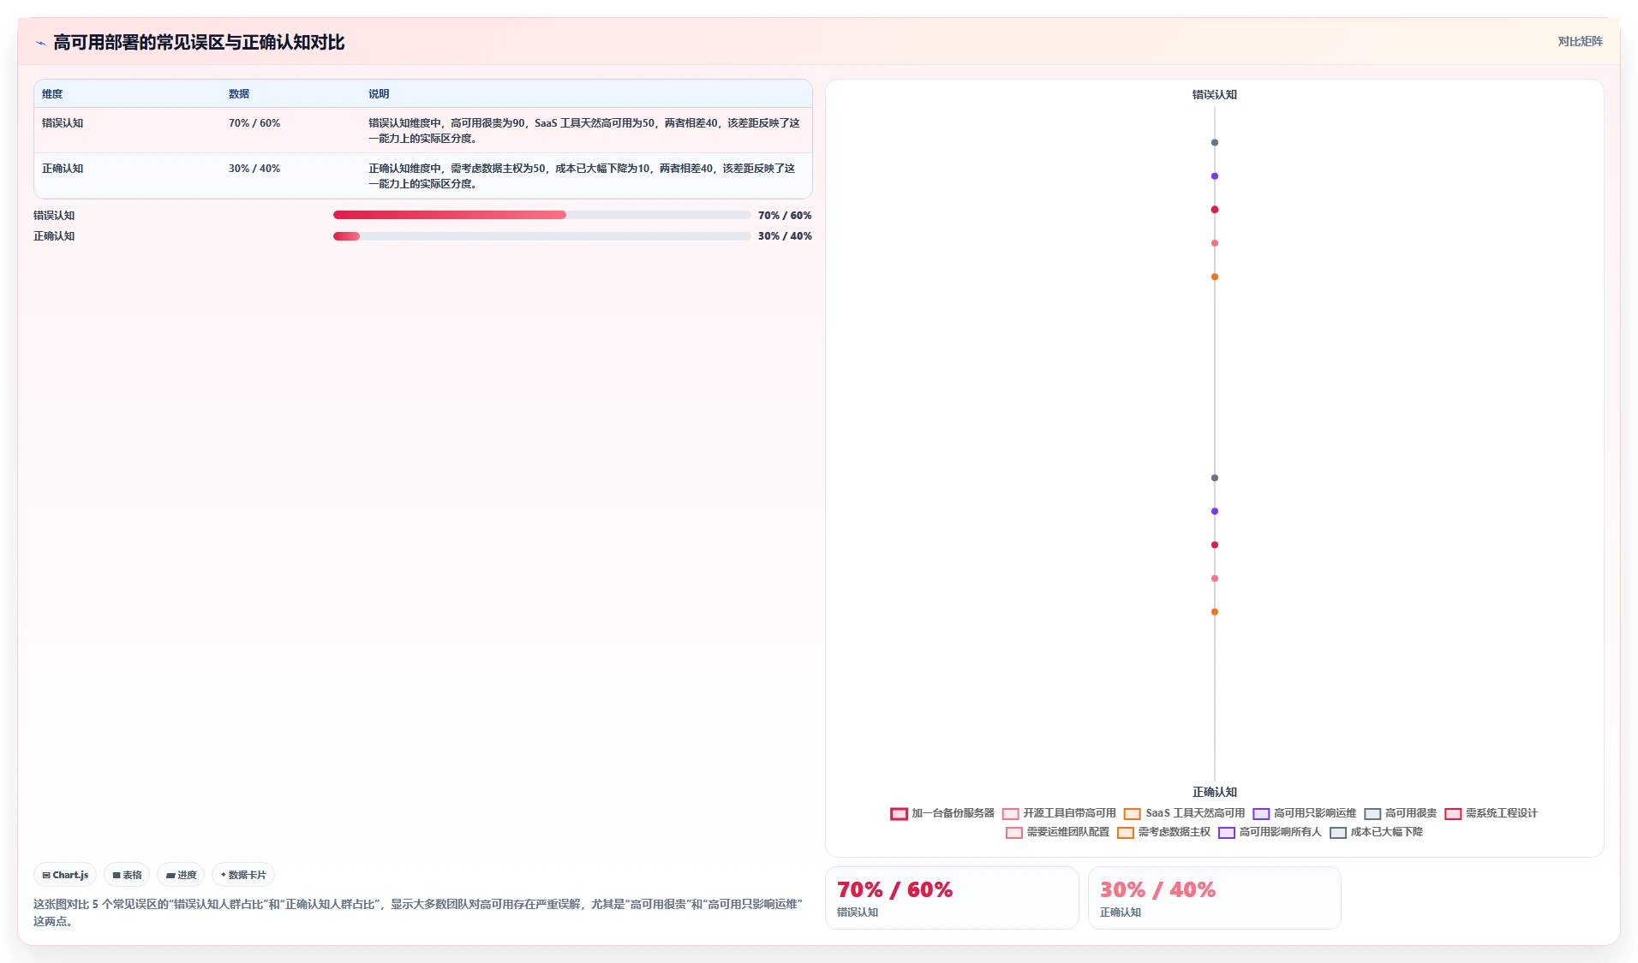Toggle the 加一台备份服务器 legend entry

point(942,813)
